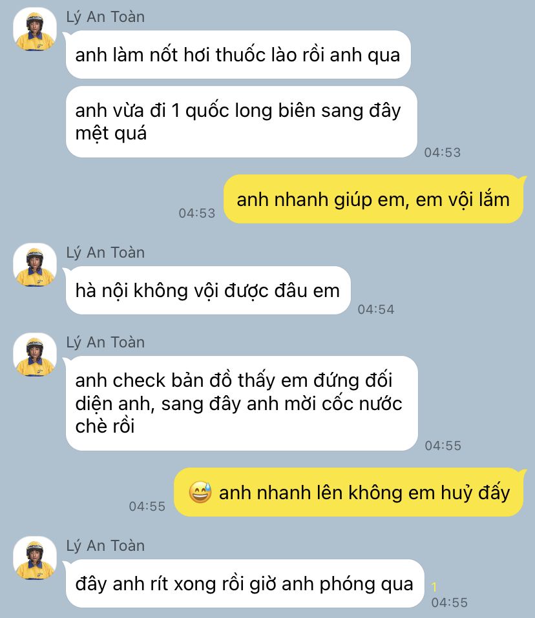This screenshot has width=535, height=618.
Task: Tap the yellow read-count '1' indicator
Action: coord(434,587)
